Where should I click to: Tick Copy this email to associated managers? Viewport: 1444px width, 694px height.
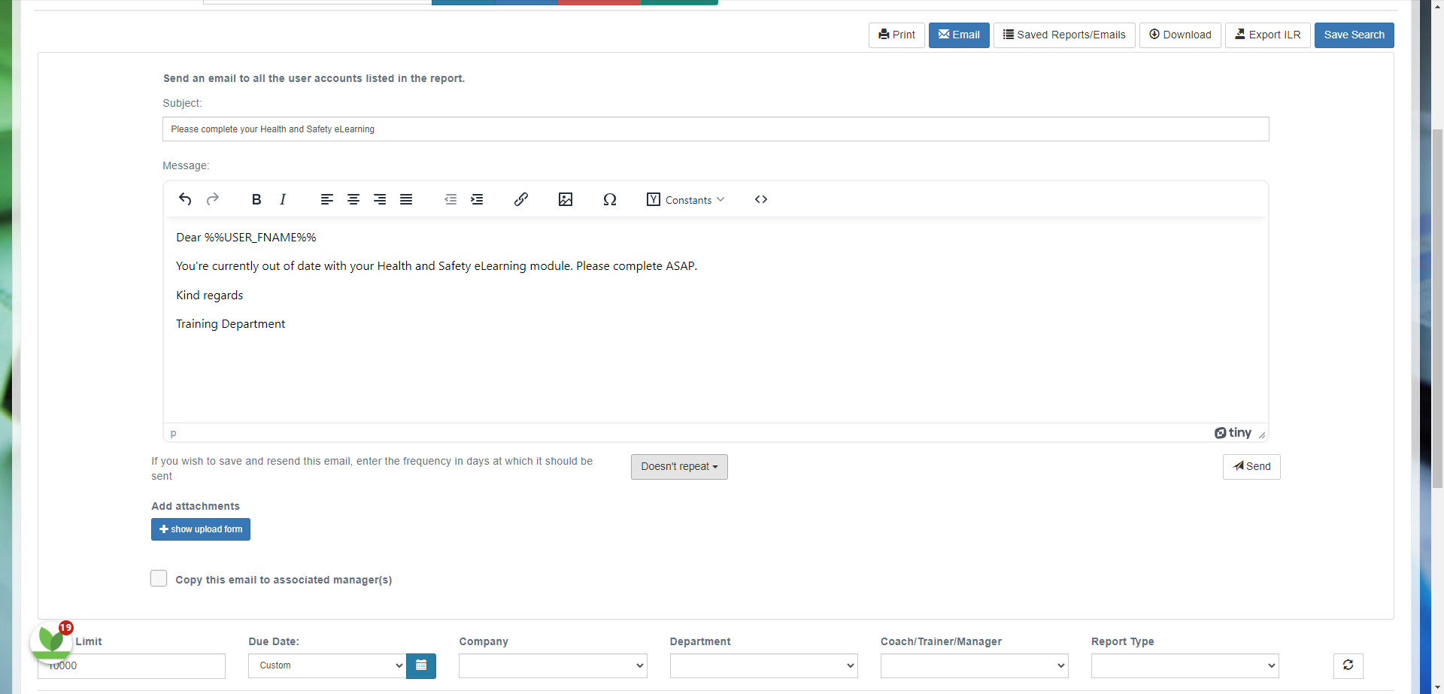coord(159,578)
